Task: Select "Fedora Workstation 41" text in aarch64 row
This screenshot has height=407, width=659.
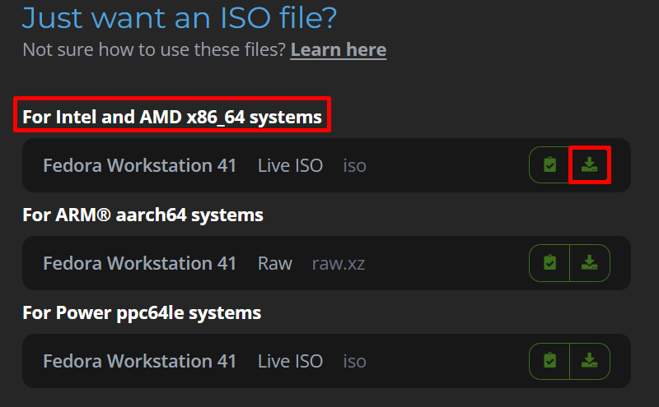Action: 139,263
